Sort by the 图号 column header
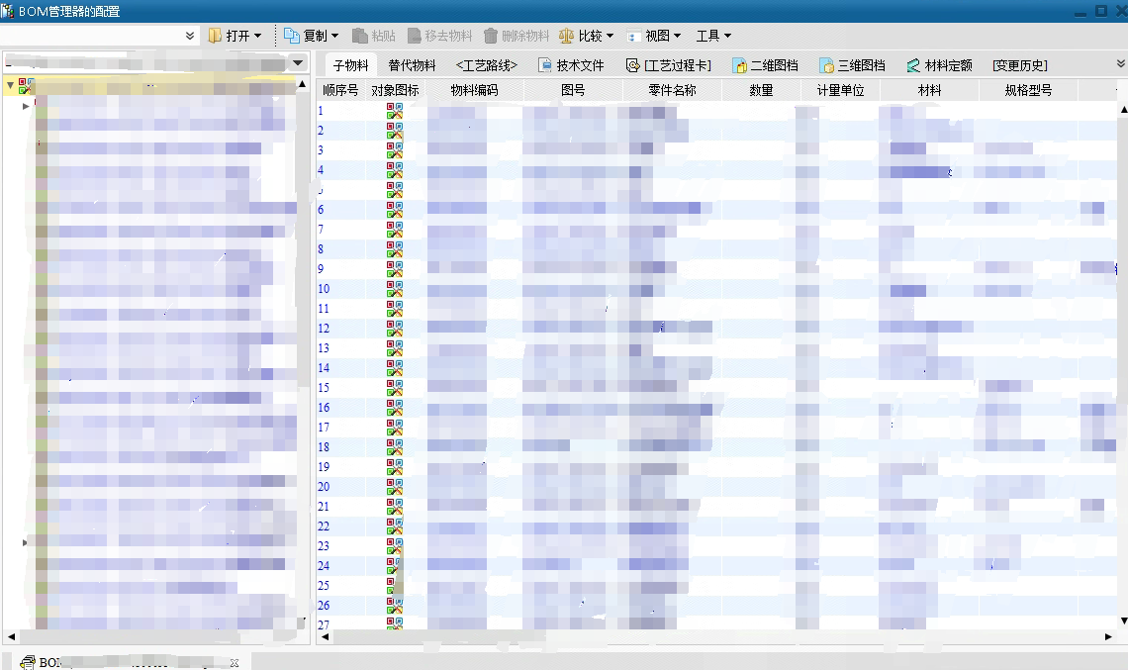The height and width of the screenshot is (670, 1128). point(573,90)
